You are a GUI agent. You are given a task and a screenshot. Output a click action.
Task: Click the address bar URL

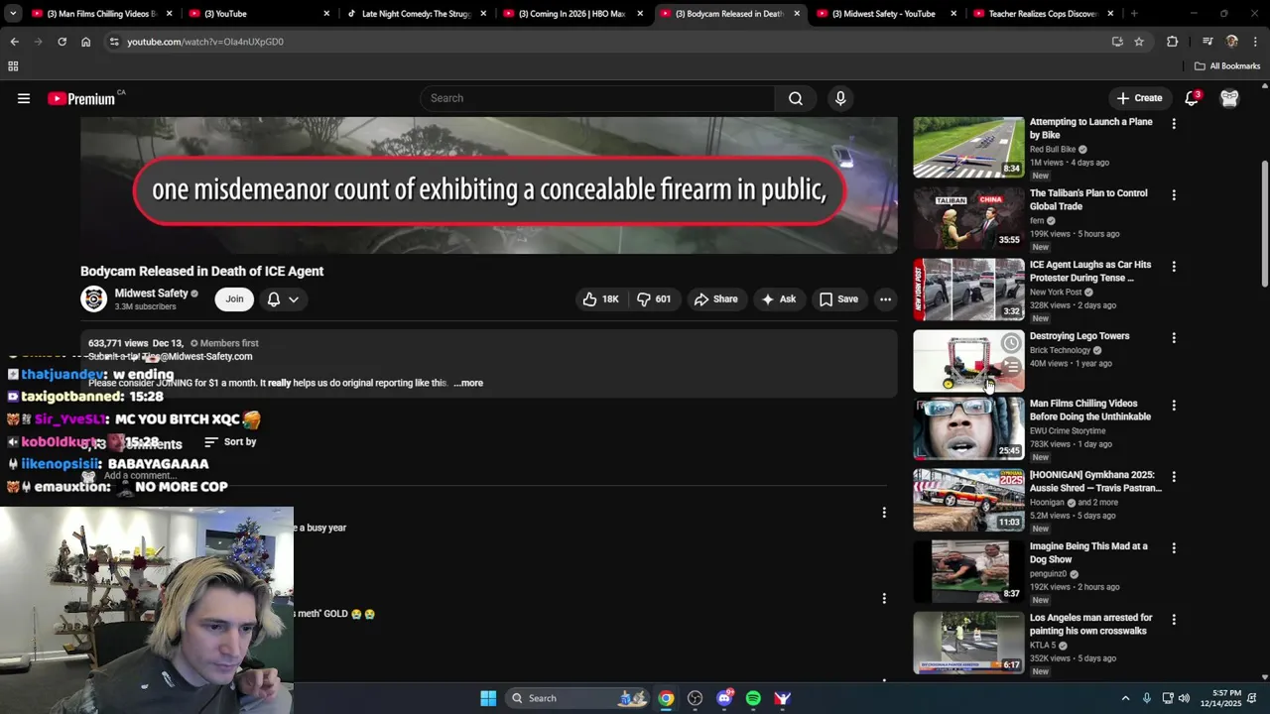[x=205, y=42]
